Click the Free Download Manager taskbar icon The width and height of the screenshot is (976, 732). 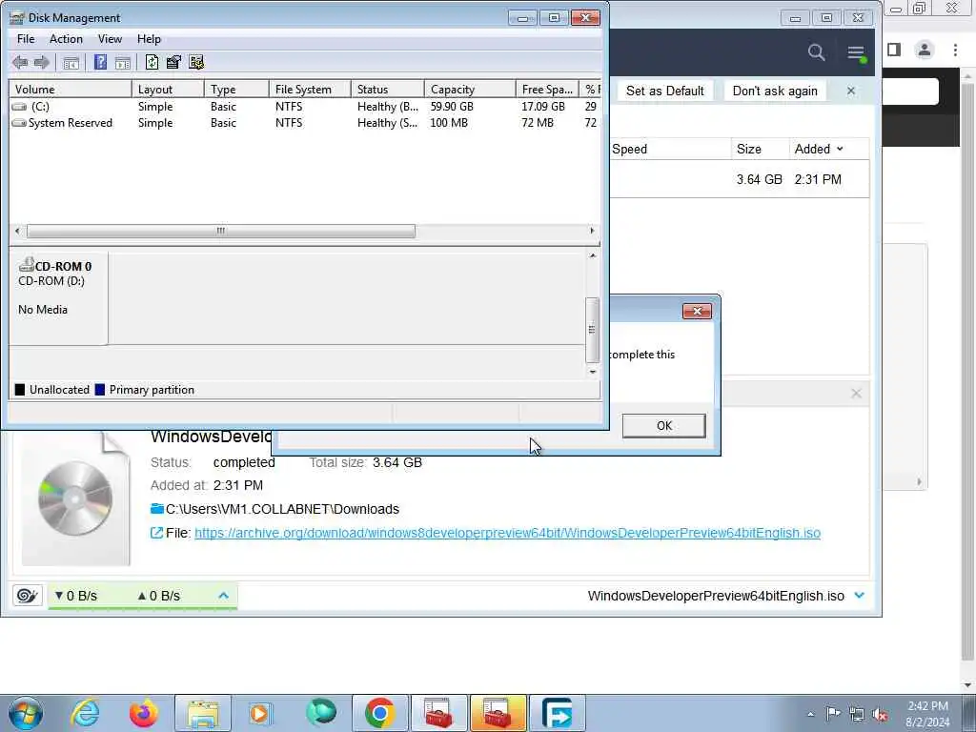click(558, 713)
